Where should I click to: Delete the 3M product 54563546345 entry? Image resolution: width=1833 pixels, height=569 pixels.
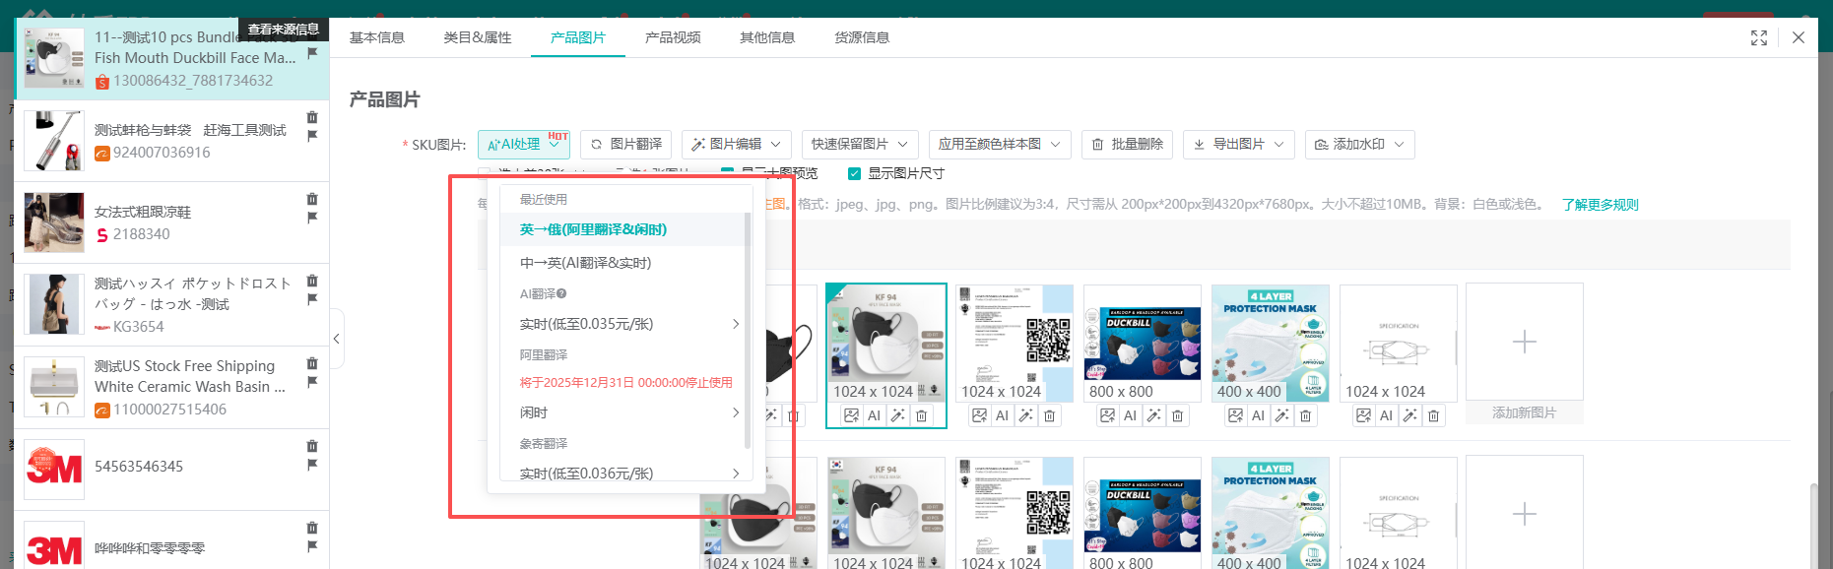pos(312,446)
